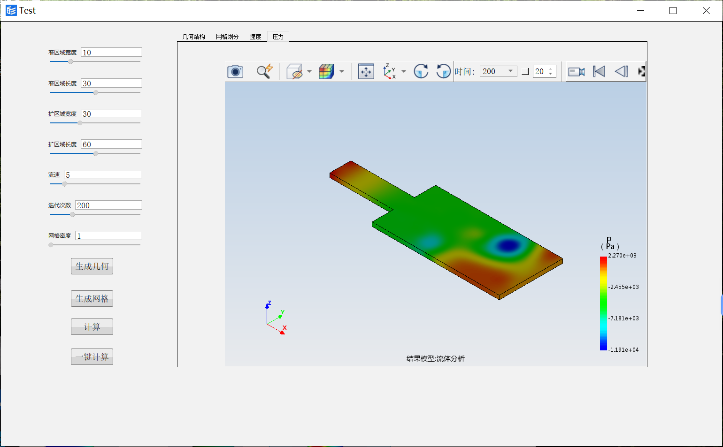Click the 扩区域长度 slider handle
The height and width of the screenshot is (447, 723).
96,153
